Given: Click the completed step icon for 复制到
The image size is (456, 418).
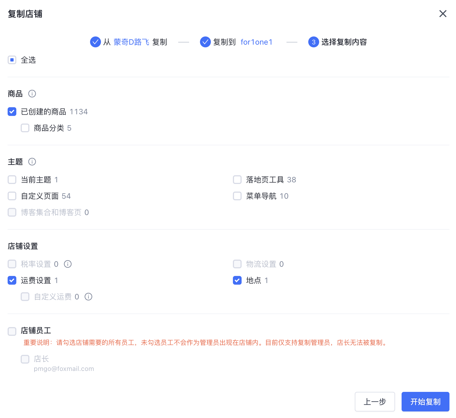Looking at the screenshot, I should 205,42.
